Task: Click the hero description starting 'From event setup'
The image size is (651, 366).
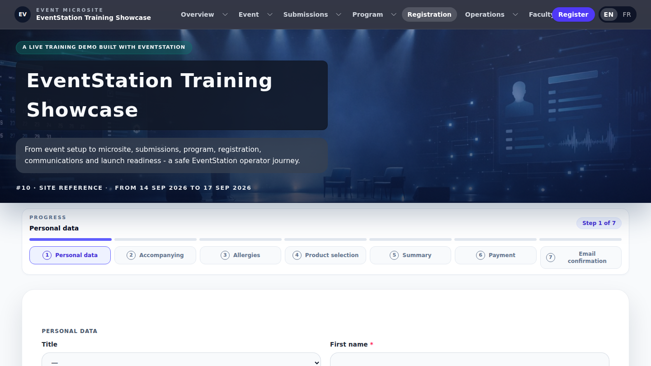Action: [172, 155]
